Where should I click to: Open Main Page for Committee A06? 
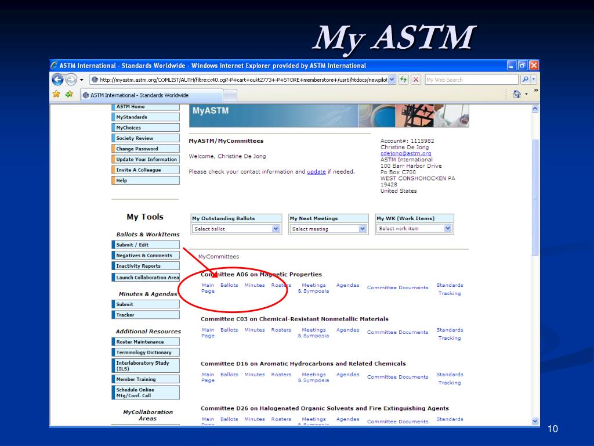(x=208, y=288)
